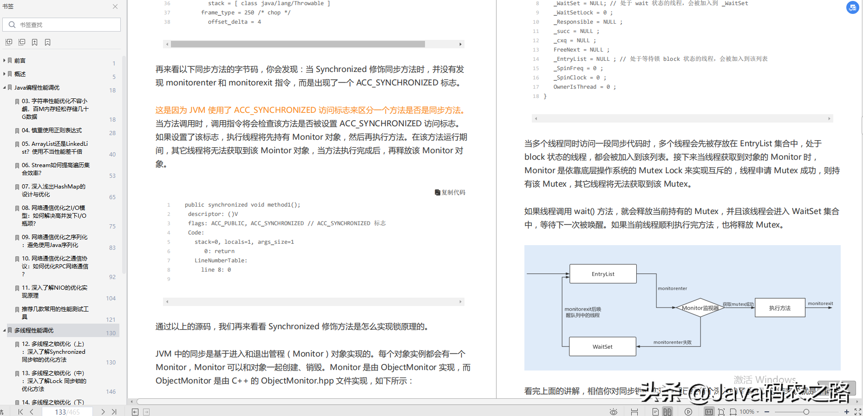Switch to two-page view

pos(667,412)
